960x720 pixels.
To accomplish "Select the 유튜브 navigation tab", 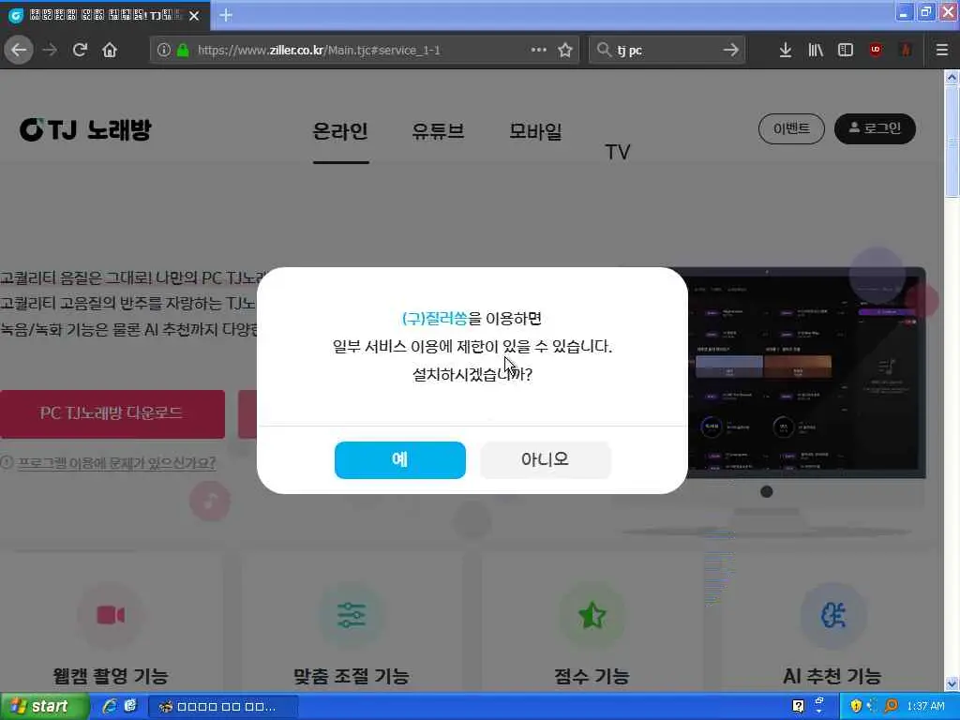I will (438, 131).
